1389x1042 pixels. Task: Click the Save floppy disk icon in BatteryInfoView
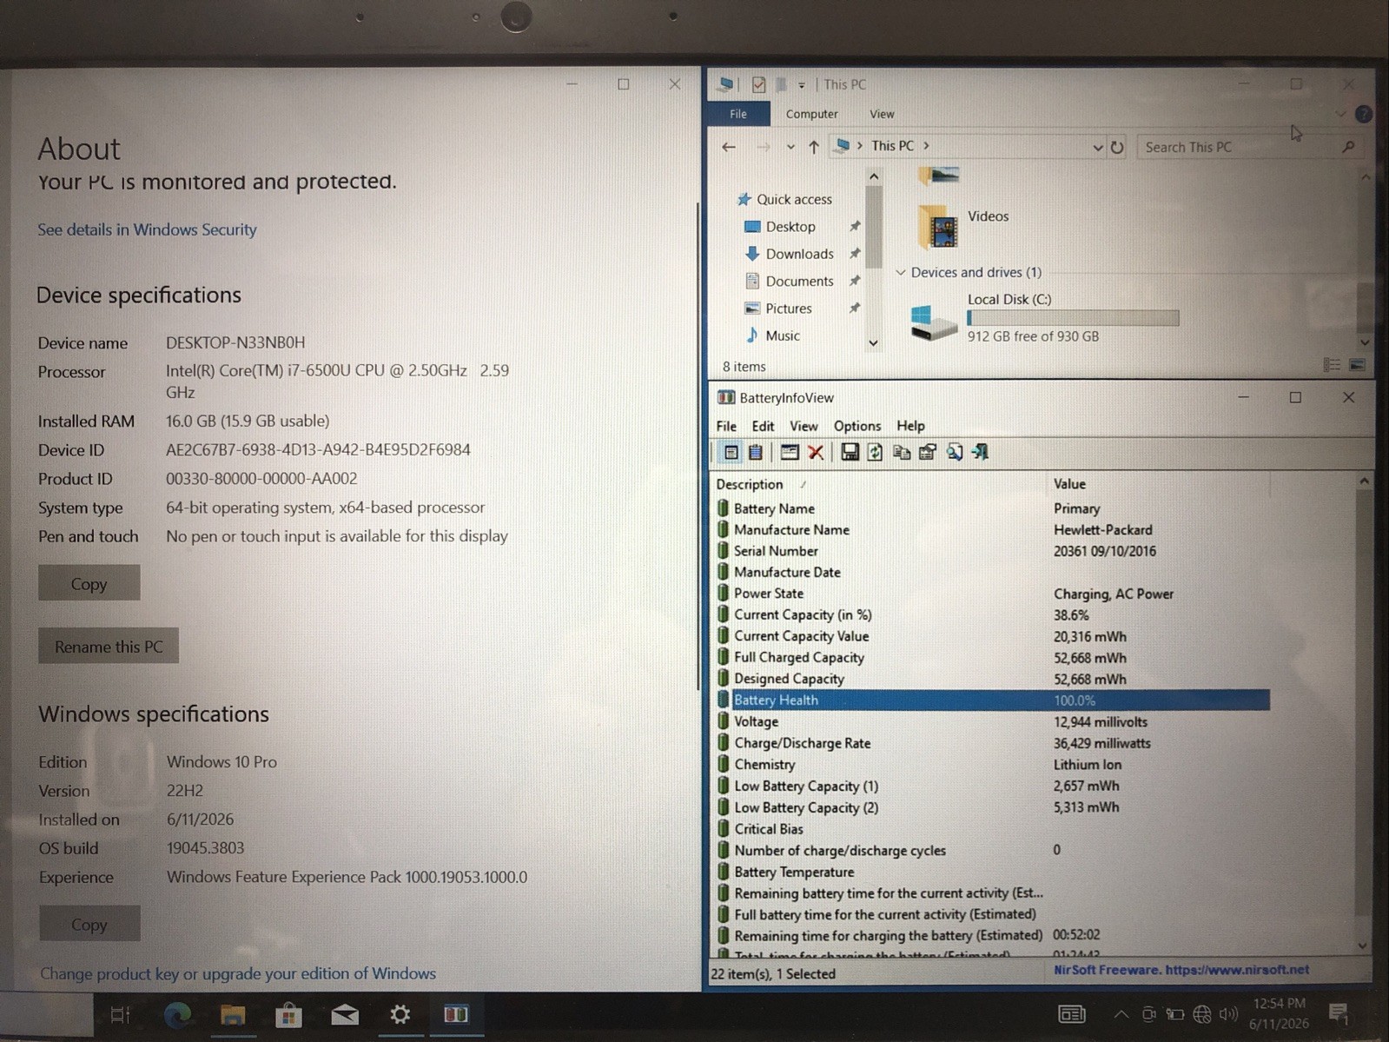tap(850, 452)
